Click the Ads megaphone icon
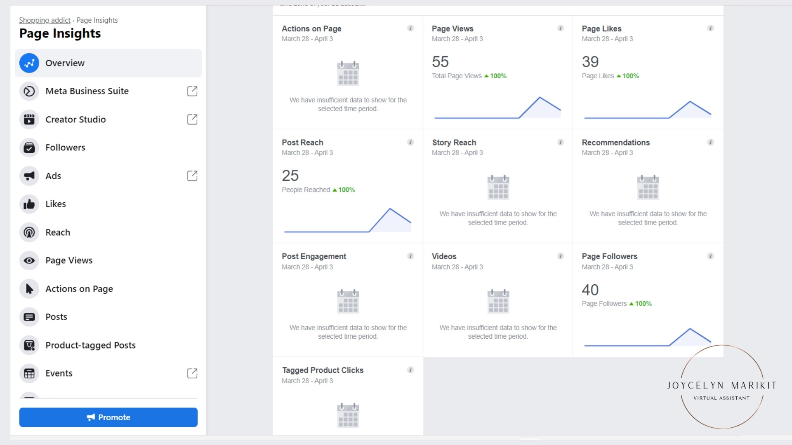This screenshot has height=445, width=792. pos(29,176)
